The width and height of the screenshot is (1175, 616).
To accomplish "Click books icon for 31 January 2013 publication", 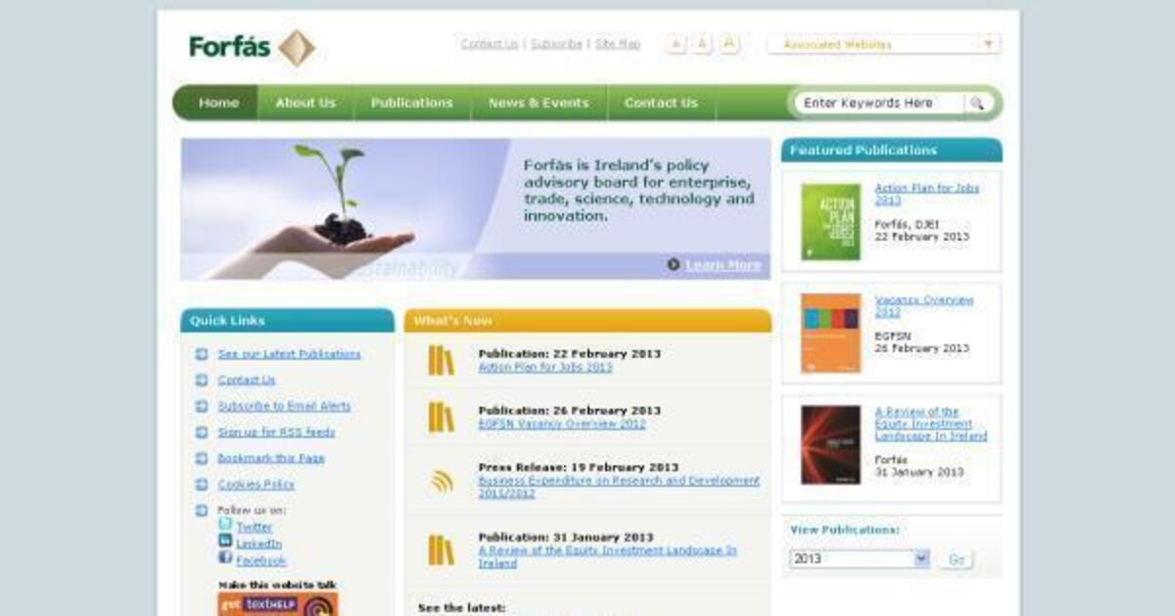I will coord(441,550).
